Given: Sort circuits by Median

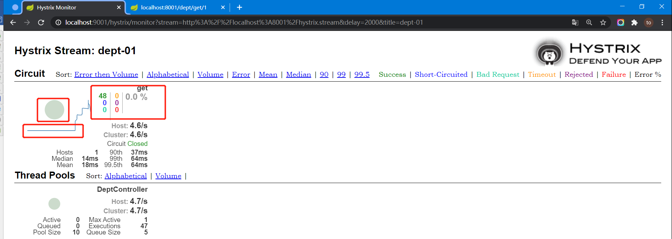Looking at the screenshot, I should (299, 74).
